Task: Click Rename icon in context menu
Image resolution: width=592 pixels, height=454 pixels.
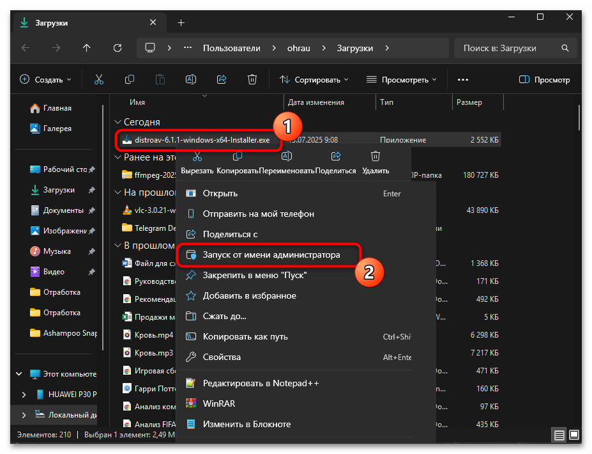Action: click(x=287, y=157)
